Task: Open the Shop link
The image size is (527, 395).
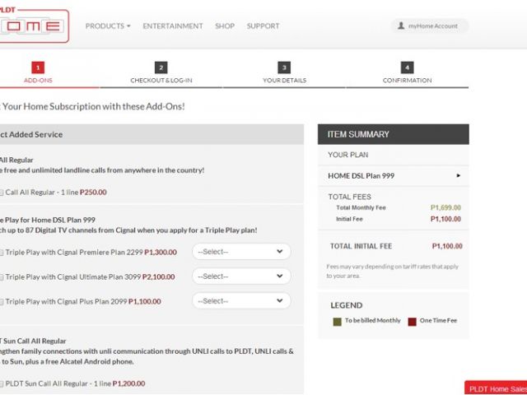Action: [225, 26]
